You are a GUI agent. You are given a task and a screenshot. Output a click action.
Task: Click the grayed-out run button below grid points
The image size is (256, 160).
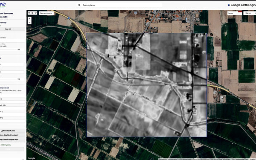12,149
